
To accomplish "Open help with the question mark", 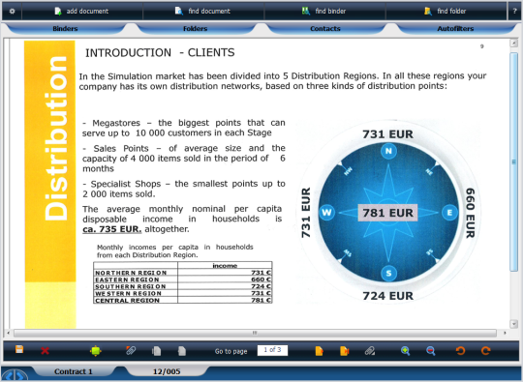I will click(x=514, y=11).
